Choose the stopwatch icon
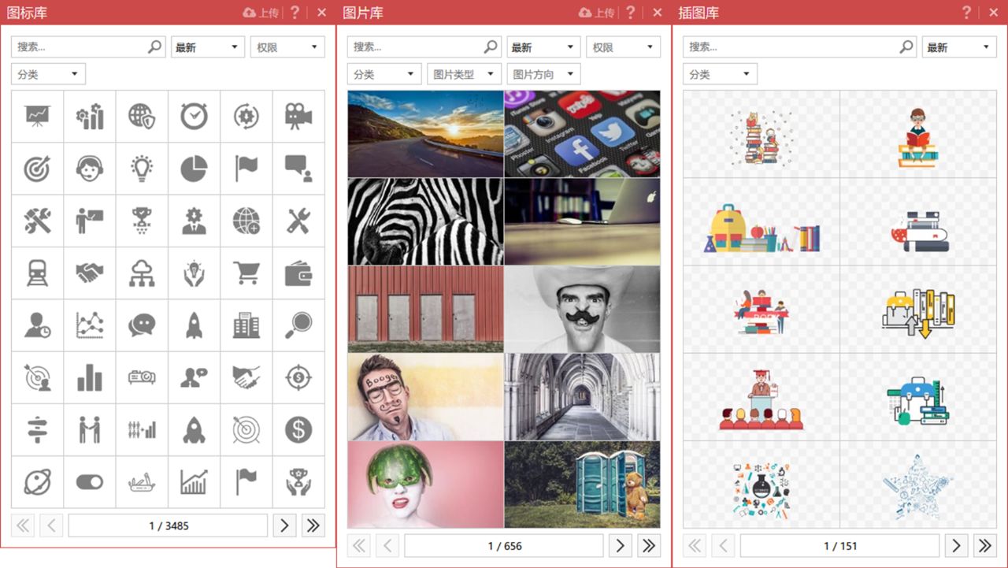Viewport: 1008px width, 568px height. 194,117
